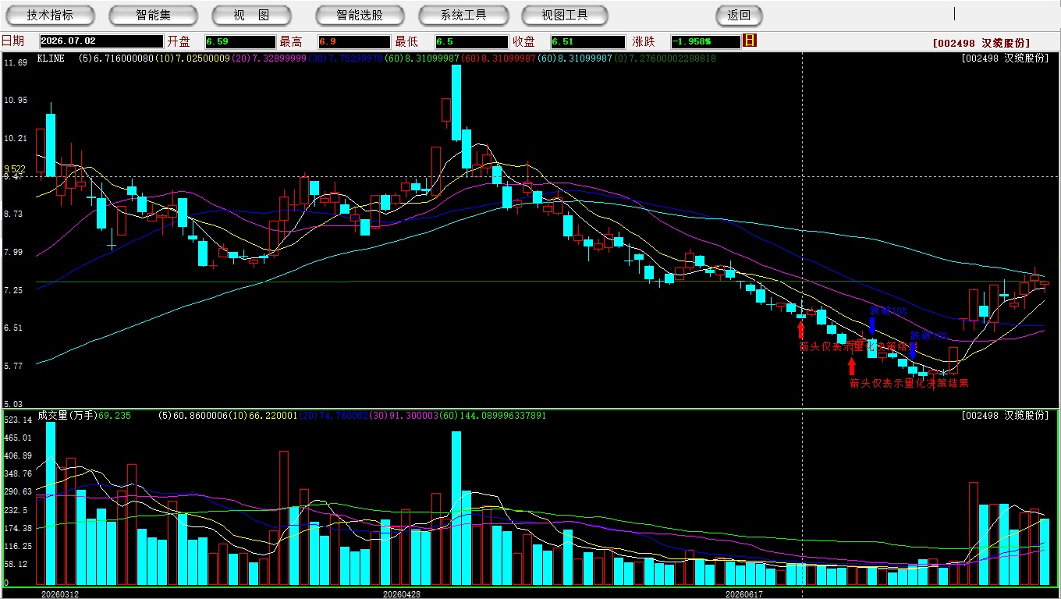The width and height of the screenshot is (1061, 599).
Task: Click the 20260312 date label on the axis
Action: coord(59,594)
